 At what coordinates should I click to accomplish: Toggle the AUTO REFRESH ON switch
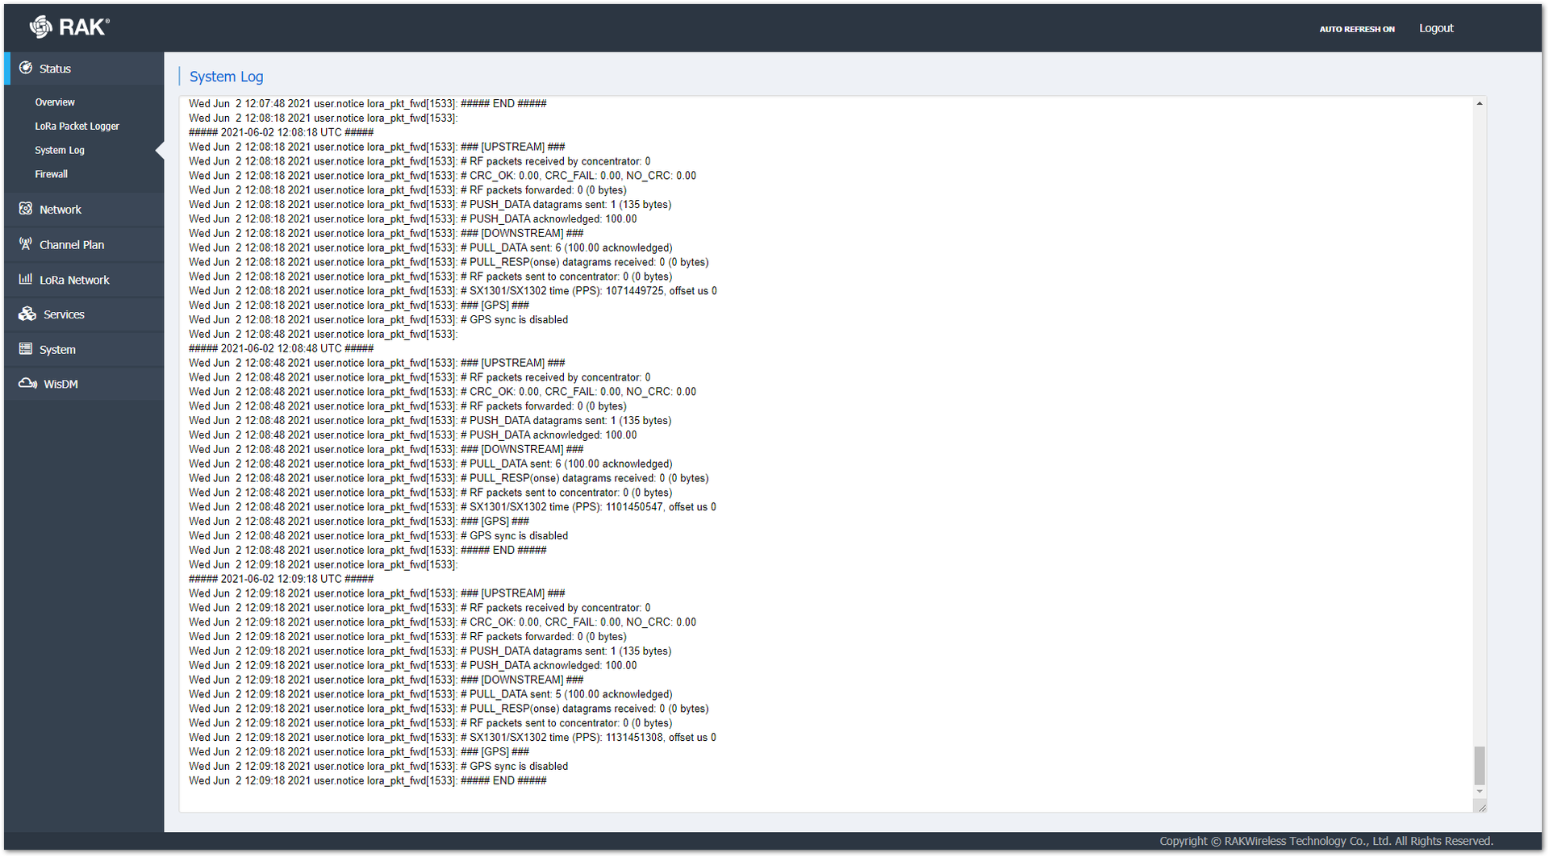pos(1357,29)
